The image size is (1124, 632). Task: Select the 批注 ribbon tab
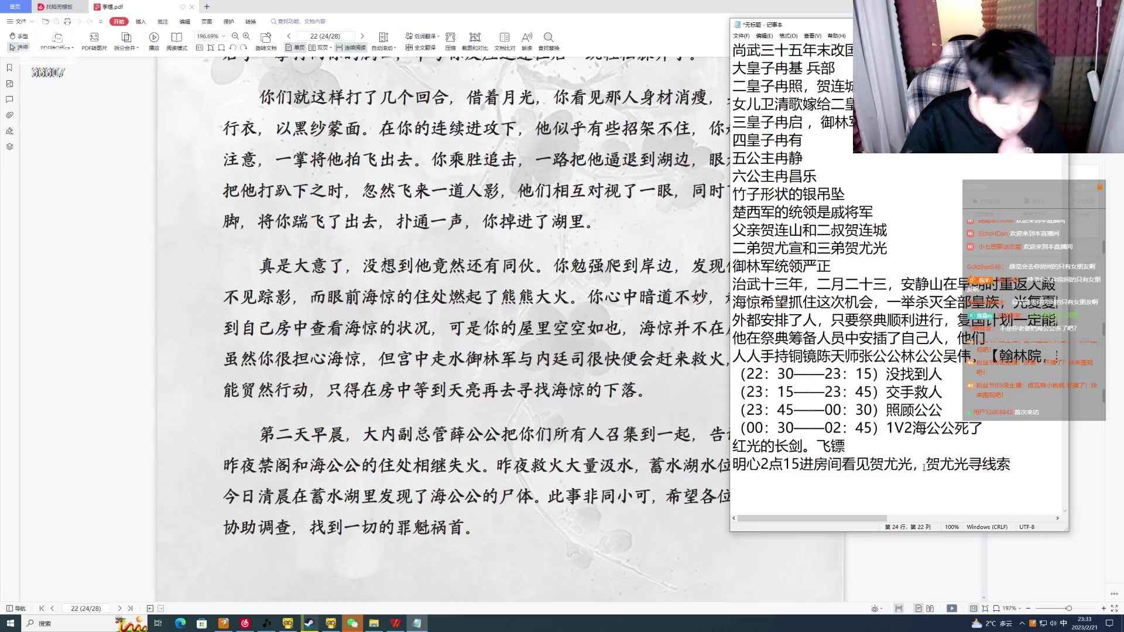[163, 22]
